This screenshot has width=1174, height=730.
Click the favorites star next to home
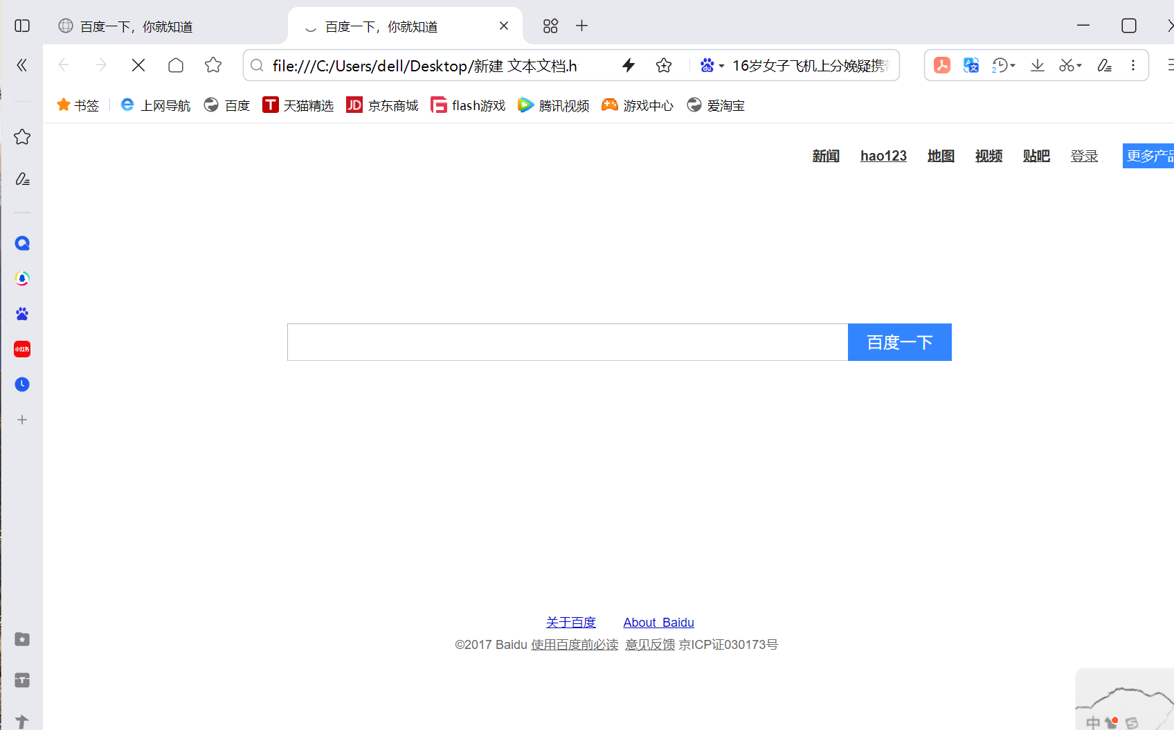pos(213,65)
